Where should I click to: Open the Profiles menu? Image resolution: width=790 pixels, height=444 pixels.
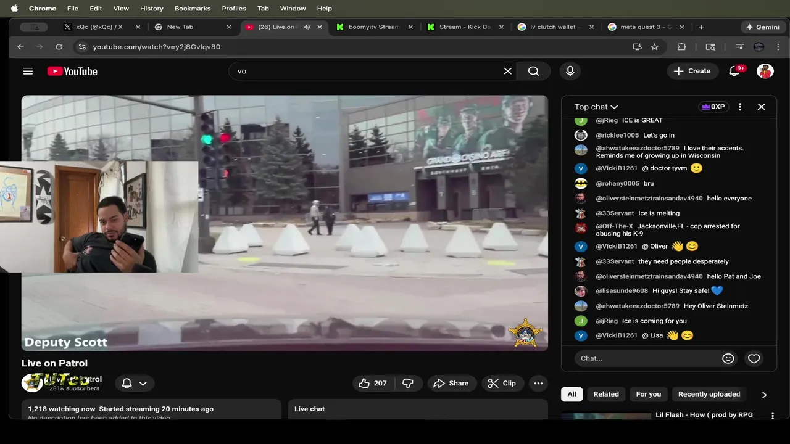234,9
